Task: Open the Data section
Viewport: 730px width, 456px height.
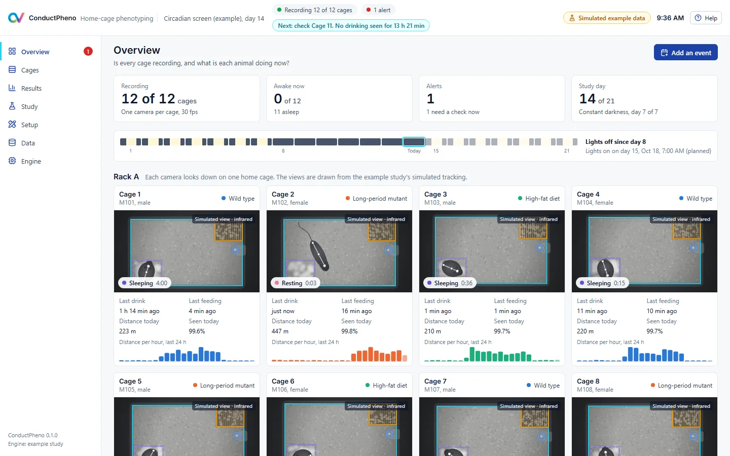Action: (x=51, y=143)
